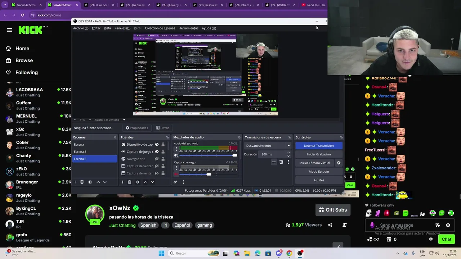Screen dimensions: 461x259
Task: Open Kick sidebar hamburger menu
Action: (9, 30)
